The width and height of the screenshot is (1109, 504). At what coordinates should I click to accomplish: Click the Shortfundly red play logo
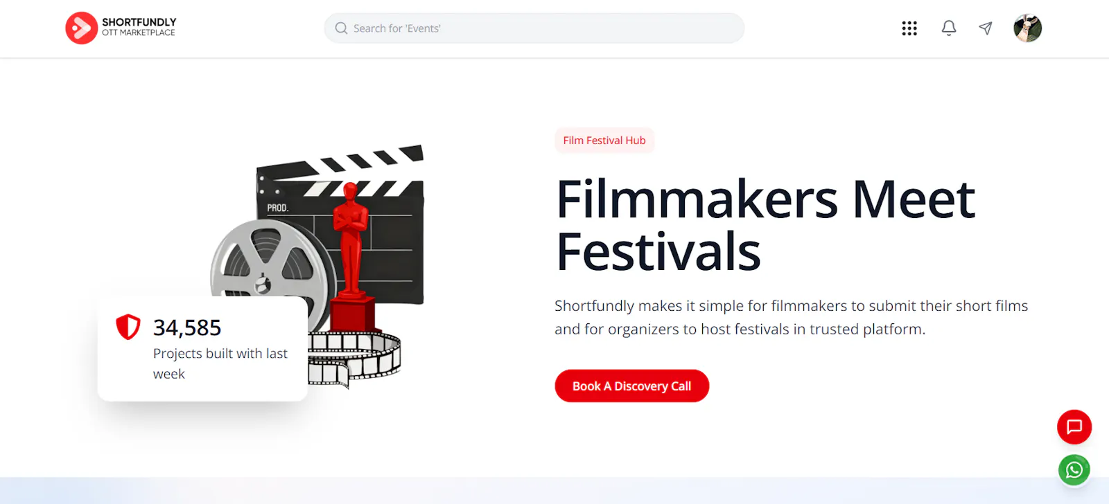click(x=82, y=28)
